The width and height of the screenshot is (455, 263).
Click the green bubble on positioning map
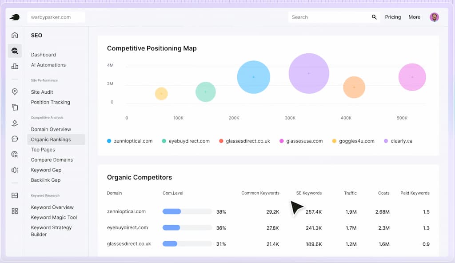(x=205, y=92)
